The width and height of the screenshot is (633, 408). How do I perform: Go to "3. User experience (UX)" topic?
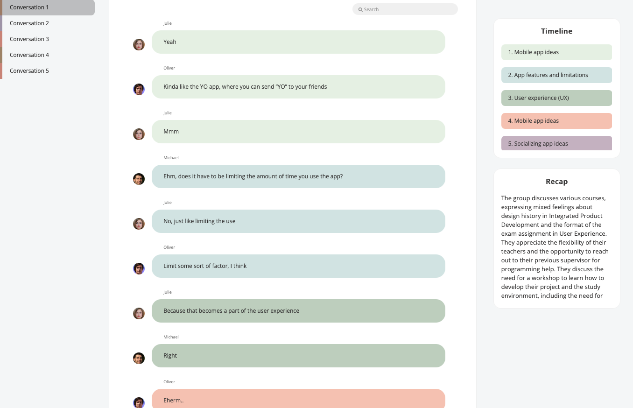(x=556, y=98)
